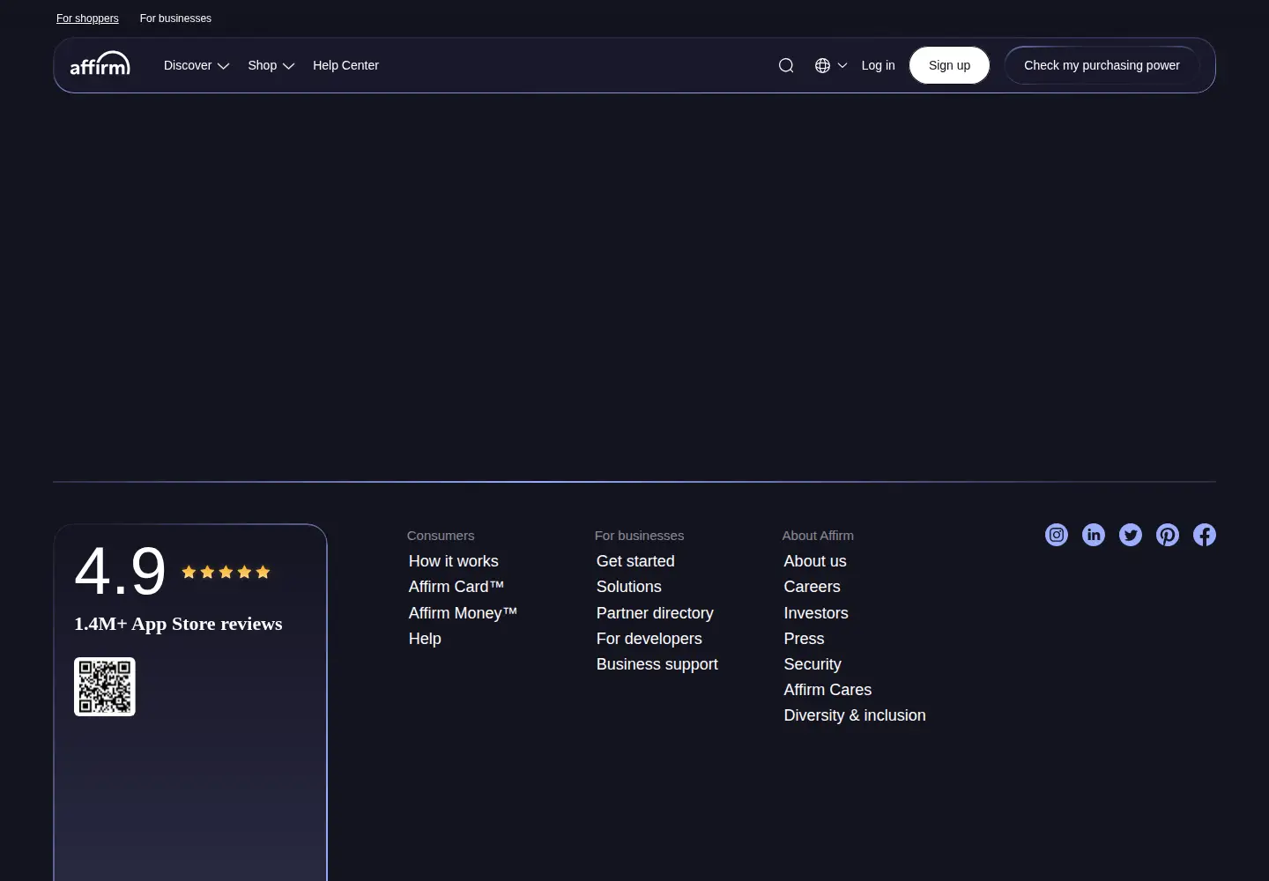This screenshot has height=881, width=1269.
Task: Open the How it works footer link
Action: tap(454, 561)
